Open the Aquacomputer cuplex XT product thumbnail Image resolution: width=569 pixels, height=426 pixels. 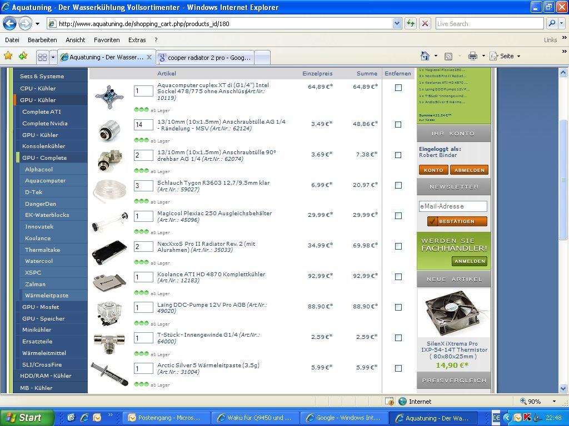click(109, 97)
